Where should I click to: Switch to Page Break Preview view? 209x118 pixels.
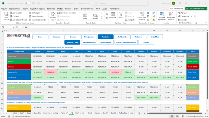[183, 117]
